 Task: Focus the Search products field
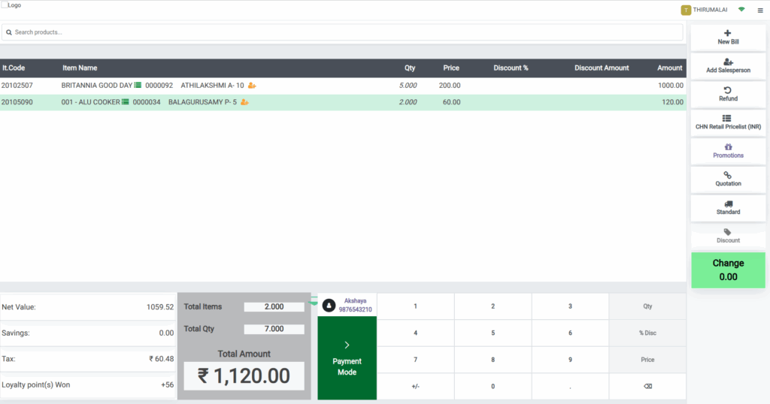pos(342,32)
